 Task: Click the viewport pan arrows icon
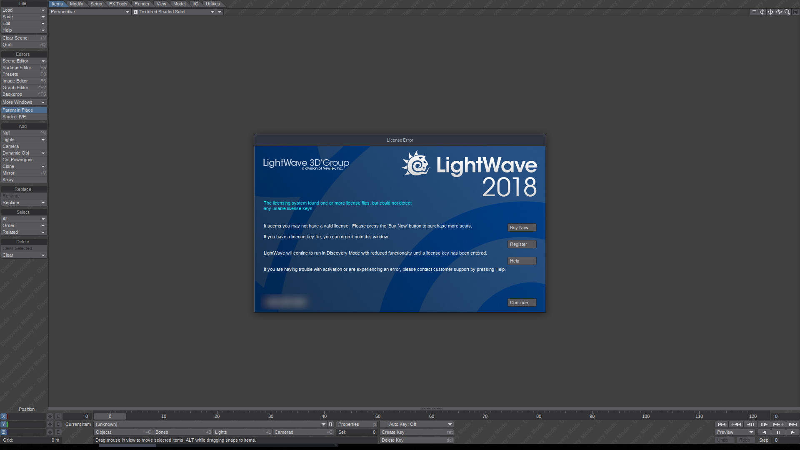[x=770, y=12]
